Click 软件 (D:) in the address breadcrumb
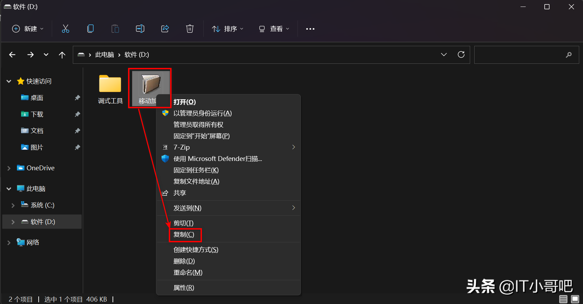 click(137, 54)
